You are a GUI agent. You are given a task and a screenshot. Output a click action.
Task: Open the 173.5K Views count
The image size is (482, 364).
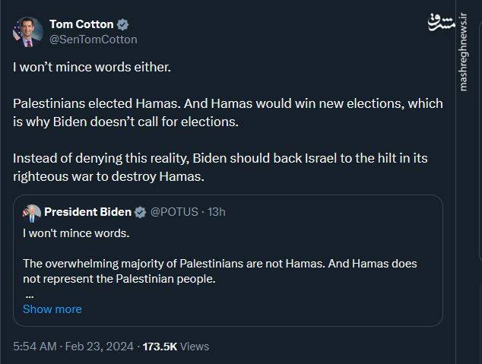[x=175, y=346]
